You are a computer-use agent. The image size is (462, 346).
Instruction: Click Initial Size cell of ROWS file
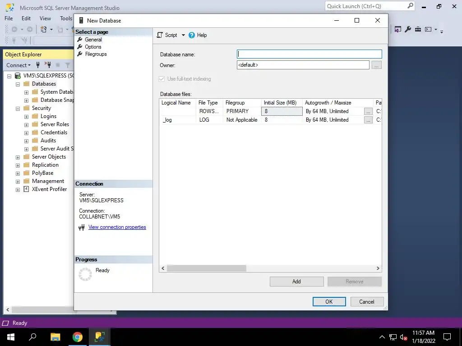click(x=282, y=111)
